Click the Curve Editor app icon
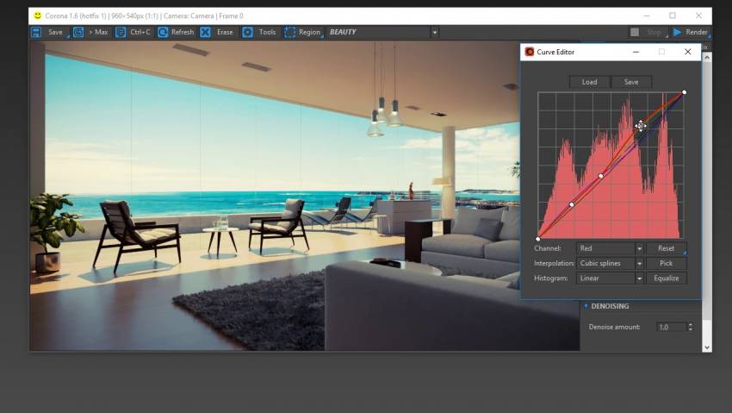This screenshot has height=413, width=732. [530, 52]
